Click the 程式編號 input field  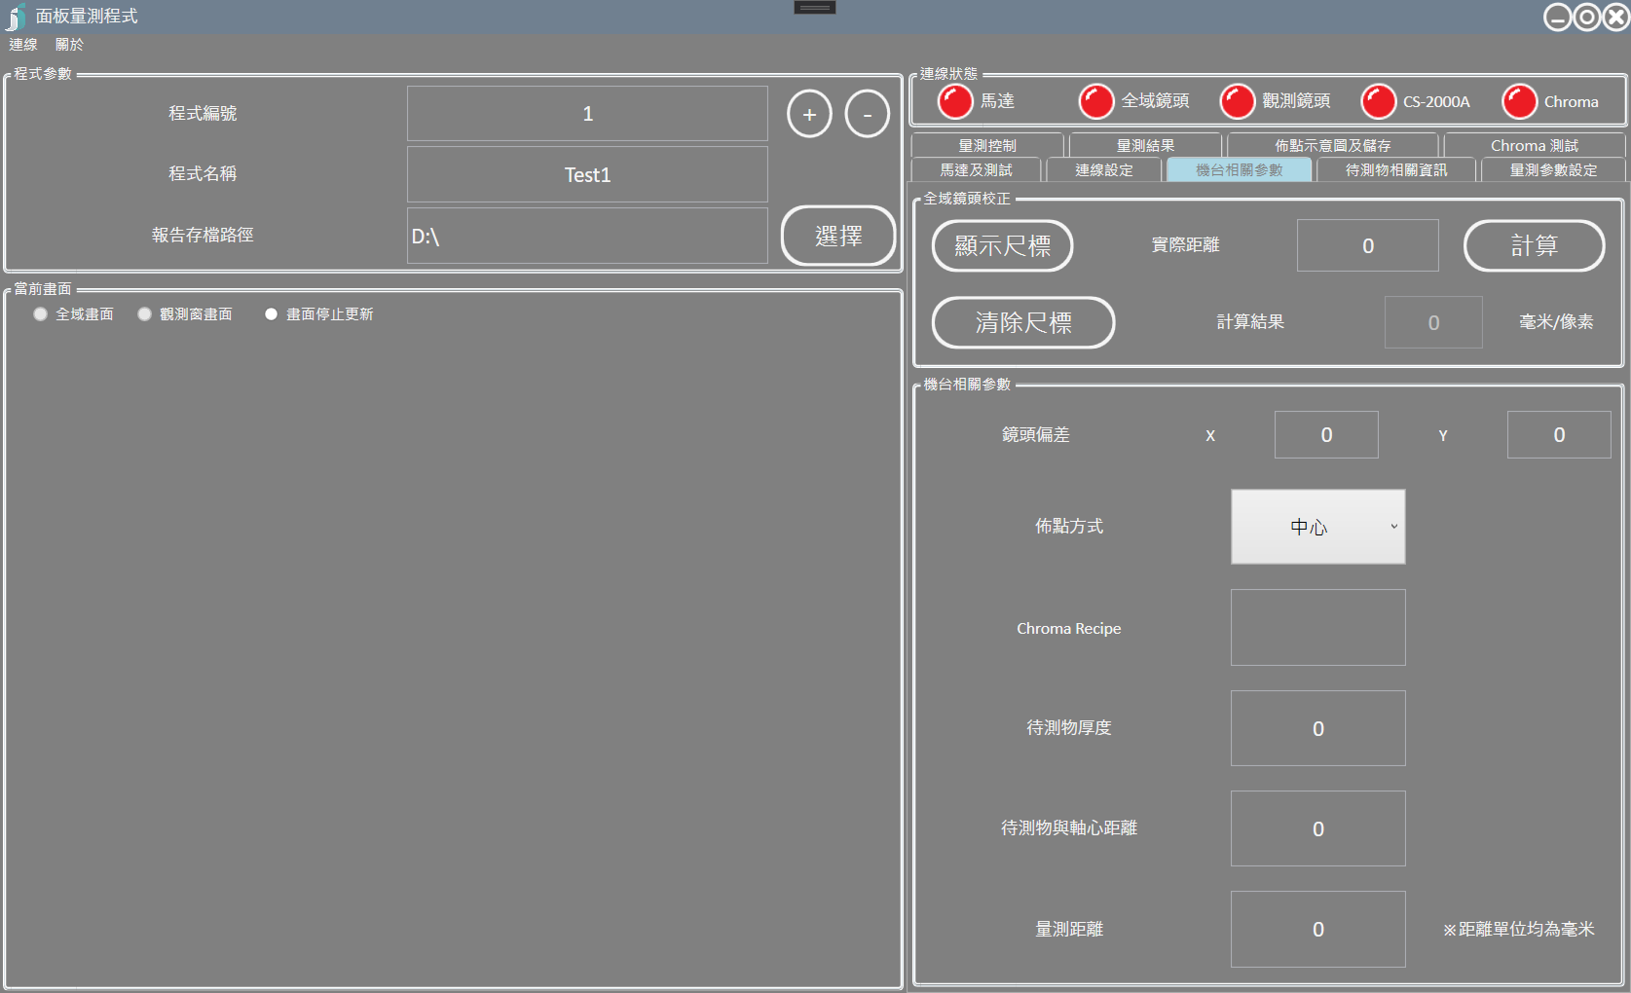(587, 114)
